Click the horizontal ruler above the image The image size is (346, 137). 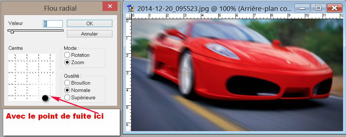pos(237,16)
